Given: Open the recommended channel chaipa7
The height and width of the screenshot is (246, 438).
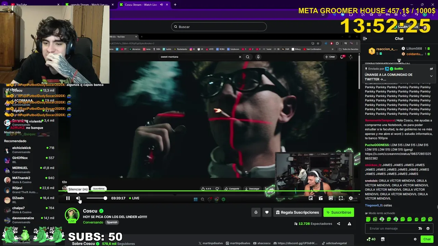Looking at the screenshot, I should [29, 210].
